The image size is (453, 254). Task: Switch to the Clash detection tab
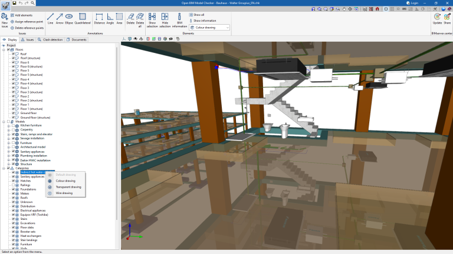[50, 39]
